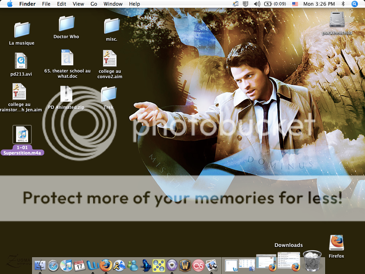This screenshot has height=274, width=365.
Task: Select the Doctor Who folder
Action: [x=66, y=27]
